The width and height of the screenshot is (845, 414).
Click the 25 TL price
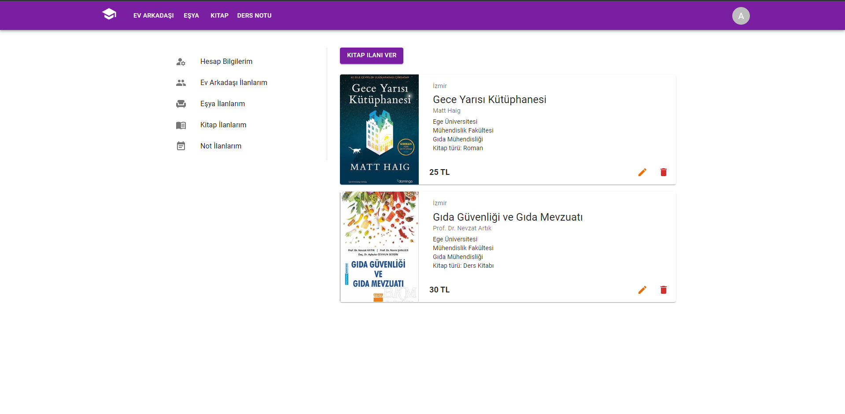(439, 172)
